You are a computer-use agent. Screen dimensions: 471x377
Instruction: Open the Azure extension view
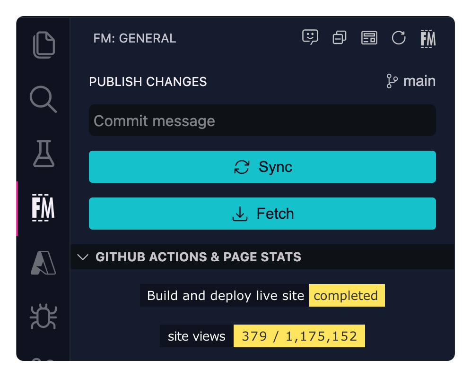pyautogui.click(x=43, y=263)
